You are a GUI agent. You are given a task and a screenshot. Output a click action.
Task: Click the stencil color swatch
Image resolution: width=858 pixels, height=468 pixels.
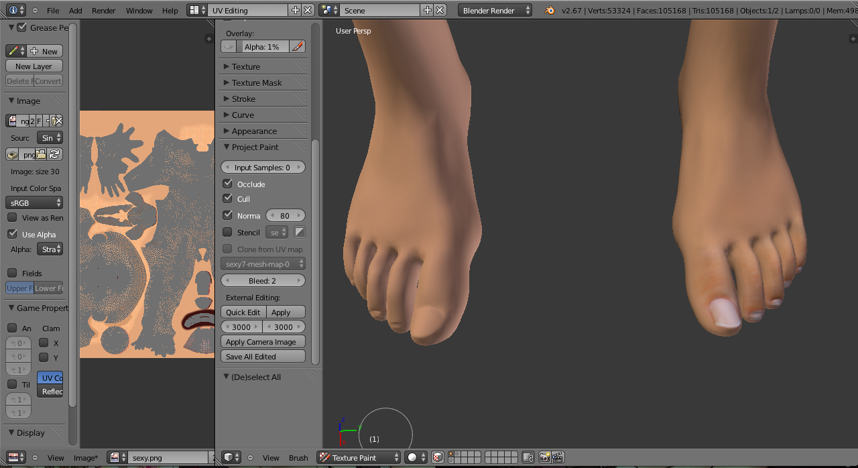pyautogui.click(x=299, y=232)
